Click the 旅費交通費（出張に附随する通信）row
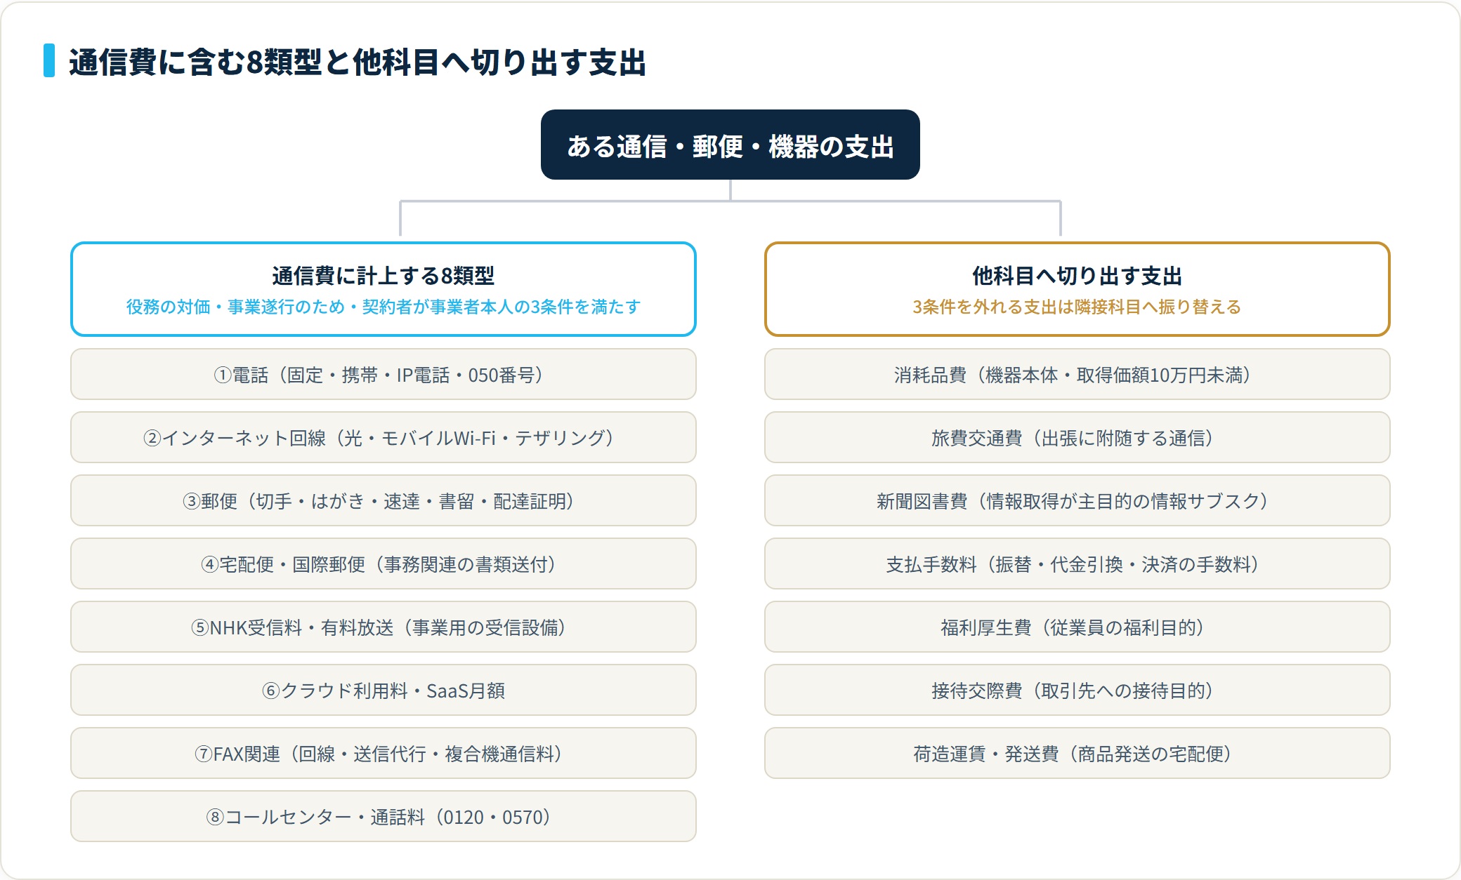1461x880 pixels. coord(1077,437)
